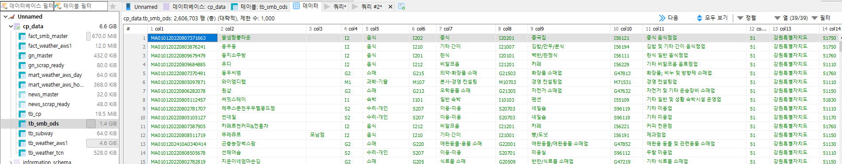The width and height of the screenshot is (842, 164).
Task: Open the 쿼리 #2* tab
Action: (x=367, y=7)
